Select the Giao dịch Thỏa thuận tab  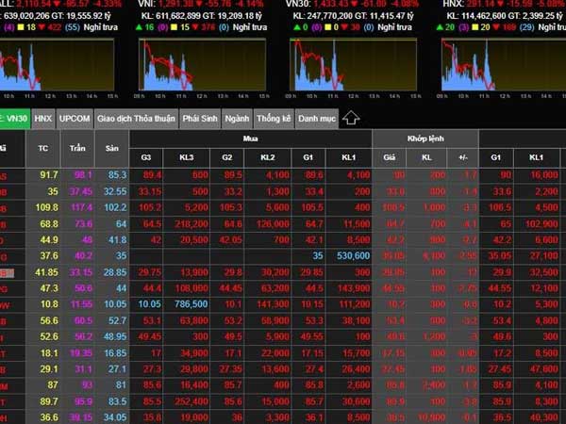tap(136, 119)
